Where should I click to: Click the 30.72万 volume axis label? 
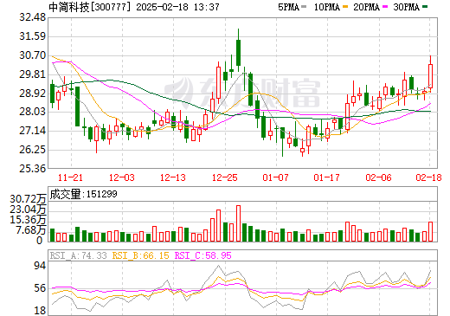coord(28,199)
